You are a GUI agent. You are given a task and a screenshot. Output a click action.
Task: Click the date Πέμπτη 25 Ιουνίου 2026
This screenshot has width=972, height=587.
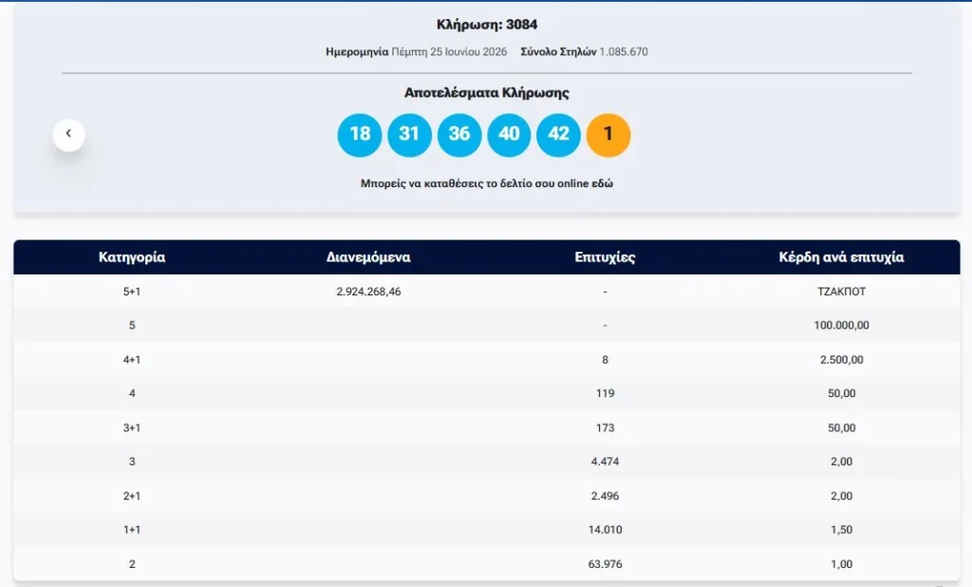449,52
